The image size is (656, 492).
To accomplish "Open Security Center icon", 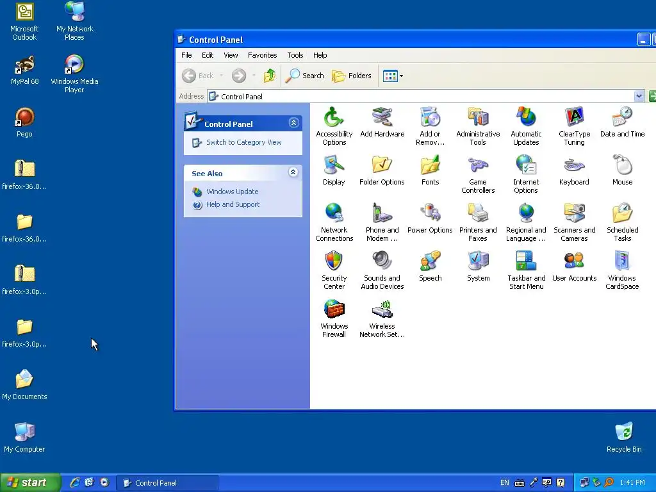I will point(334,270).
